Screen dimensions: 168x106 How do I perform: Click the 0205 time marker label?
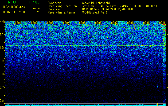click(x=82, y=23)
